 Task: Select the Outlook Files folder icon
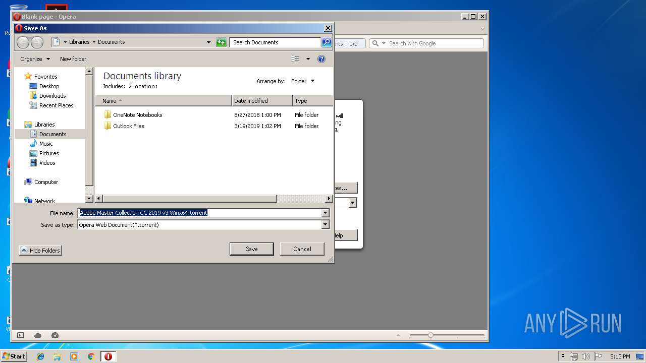pos(107,126)
